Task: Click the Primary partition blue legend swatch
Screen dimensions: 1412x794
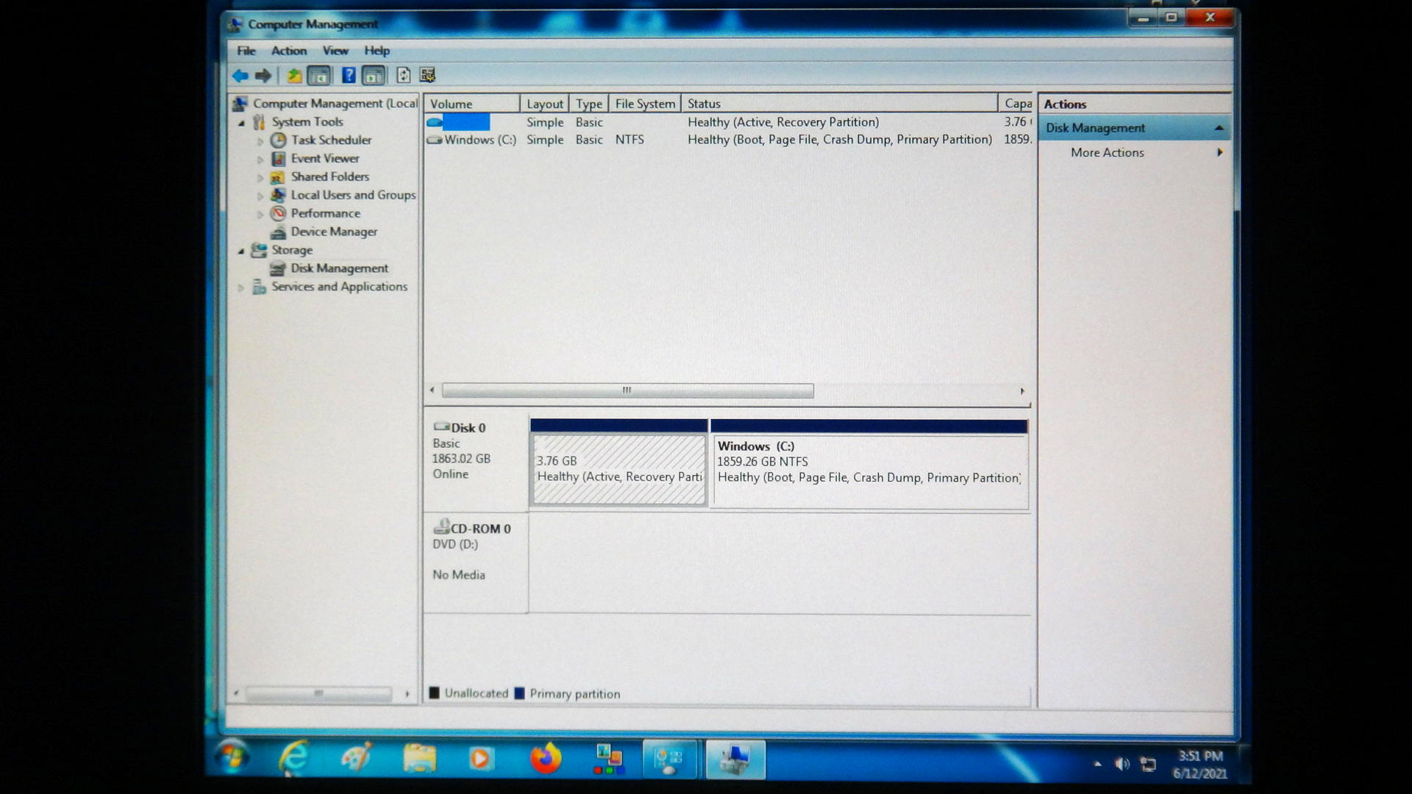Action: [x=520, y=693]
